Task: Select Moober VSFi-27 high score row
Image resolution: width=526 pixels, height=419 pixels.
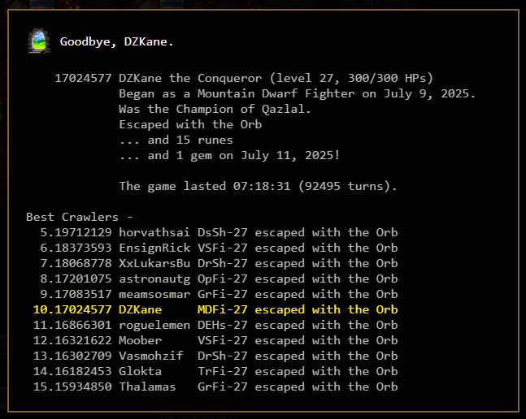Action: 215,340
